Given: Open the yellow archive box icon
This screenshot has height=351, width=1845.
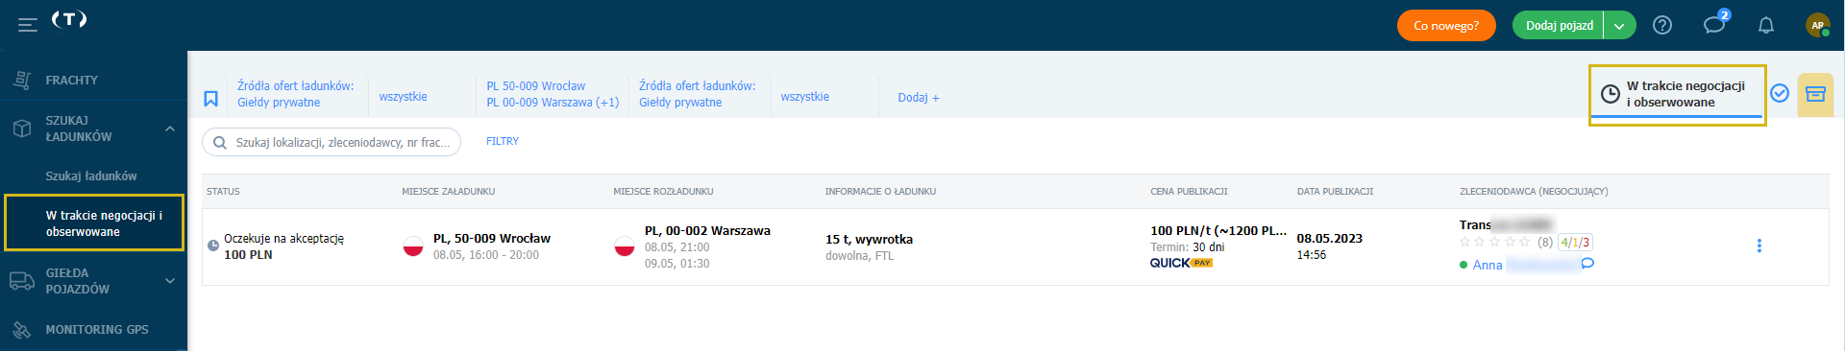Looking at the screenshot, I should coord(1815,94).
